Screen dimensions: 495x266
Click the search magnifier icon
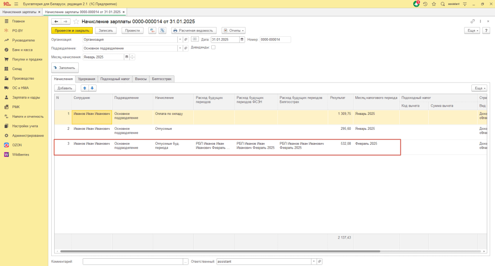[442, 4]
